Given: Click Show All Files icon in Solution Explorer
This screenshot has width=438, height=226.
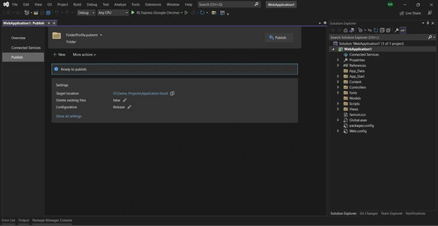Looking at the screenshot, I should click(388, 30).
